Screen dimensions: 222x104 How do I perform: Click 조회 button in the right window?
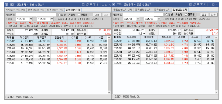(x=204, y=15)
